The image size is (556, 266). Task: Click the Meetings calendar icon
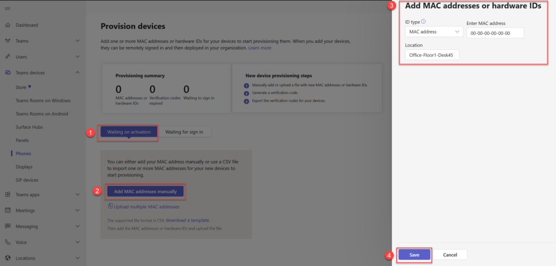click(8, 210)
